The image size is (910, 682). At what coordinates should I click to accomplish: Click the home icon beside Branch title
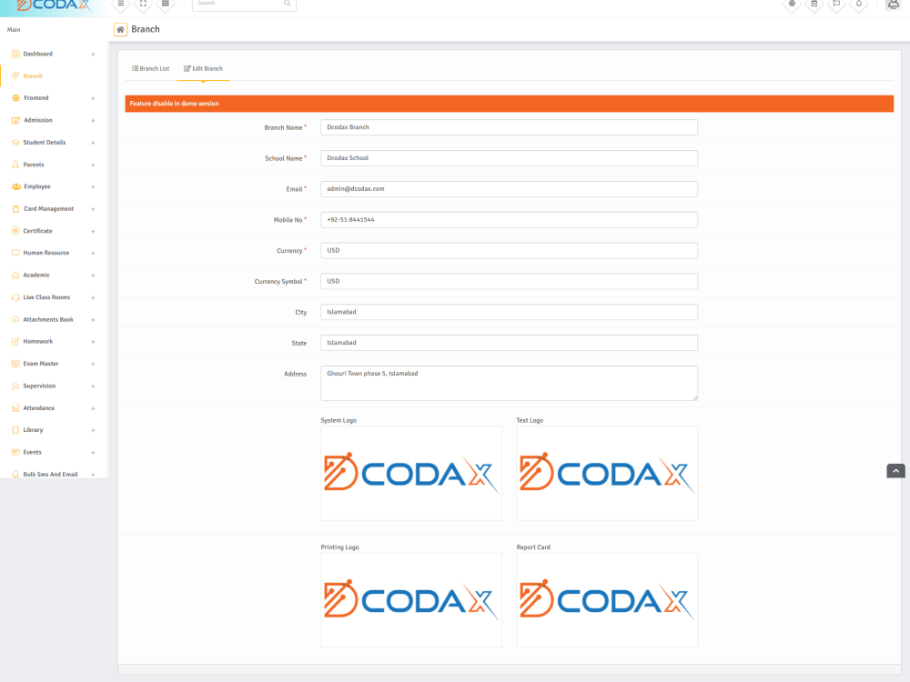click(x=120, y=30)
